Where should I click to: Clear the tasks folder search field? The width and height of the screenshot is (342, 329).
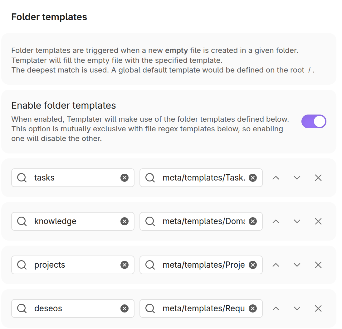point(125,178)
